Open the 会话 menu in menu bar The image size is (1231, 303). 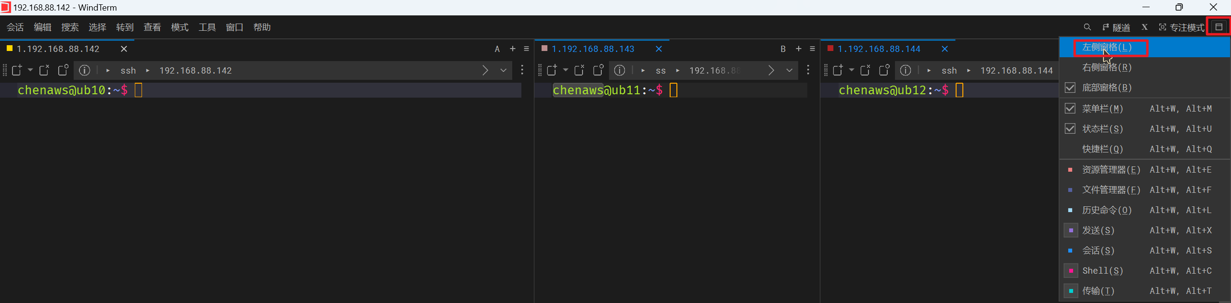(x=15, y=27)
